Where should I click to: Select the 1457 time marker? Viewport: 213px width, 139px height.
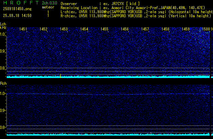(145, 29)
